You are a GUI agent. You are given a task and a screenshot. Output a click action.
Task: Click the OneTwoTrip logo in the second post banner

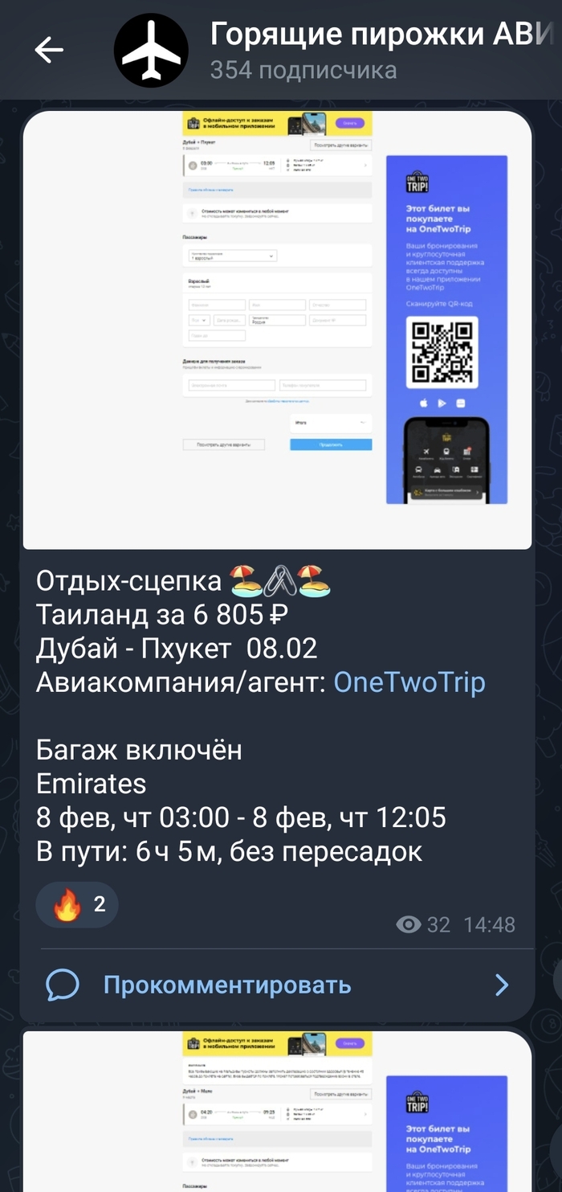pos(417,1101)
